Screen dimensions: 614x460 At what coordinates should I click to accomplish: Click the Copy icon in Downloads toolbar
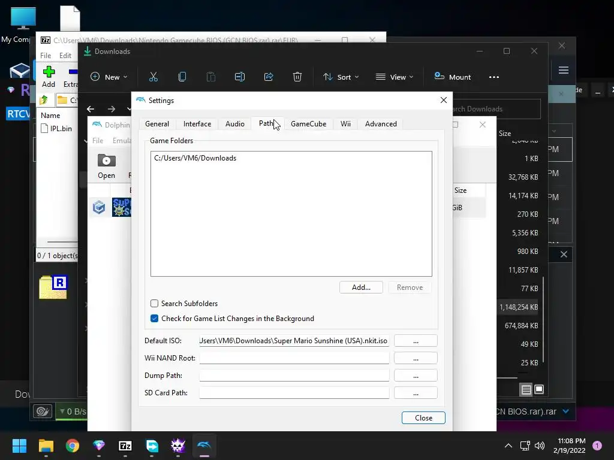pos(182,77)
